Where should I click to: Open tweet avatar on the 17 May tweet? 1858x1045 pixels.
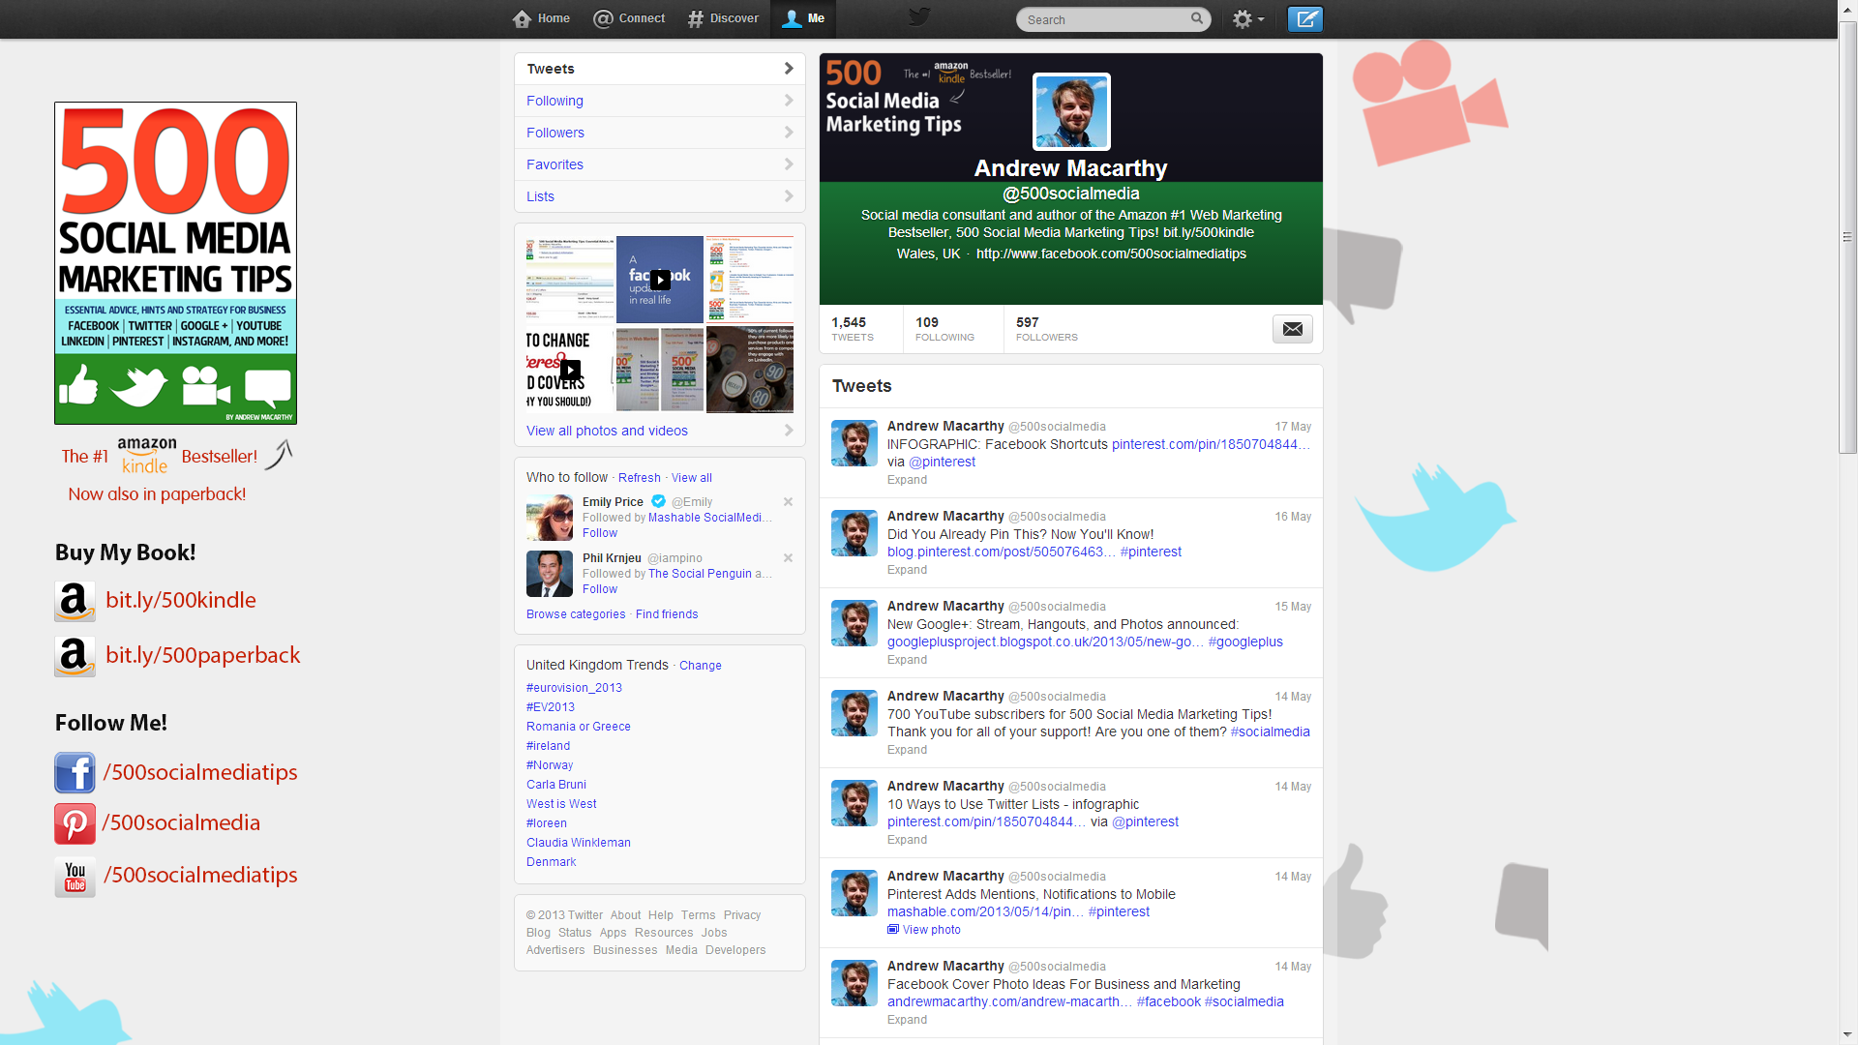coord(854,443)
